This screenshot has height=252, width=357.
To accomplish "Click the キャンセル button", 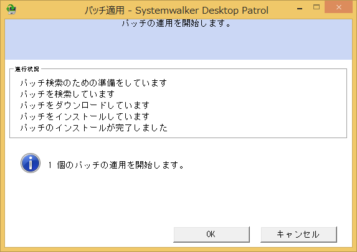I will click(x=298, y=234).
